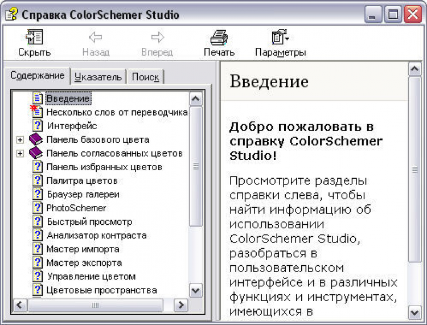Expand the Панель базового цвета node

pyautogui.click(x=20, y=139)
